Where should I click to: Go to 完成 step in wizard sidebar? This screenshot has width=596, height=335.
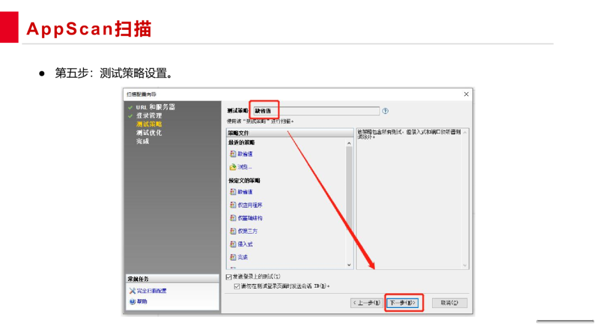tap(142, 142)
